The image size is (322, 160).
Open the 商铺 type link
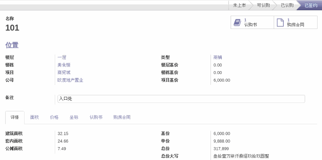tap(218, 57)
